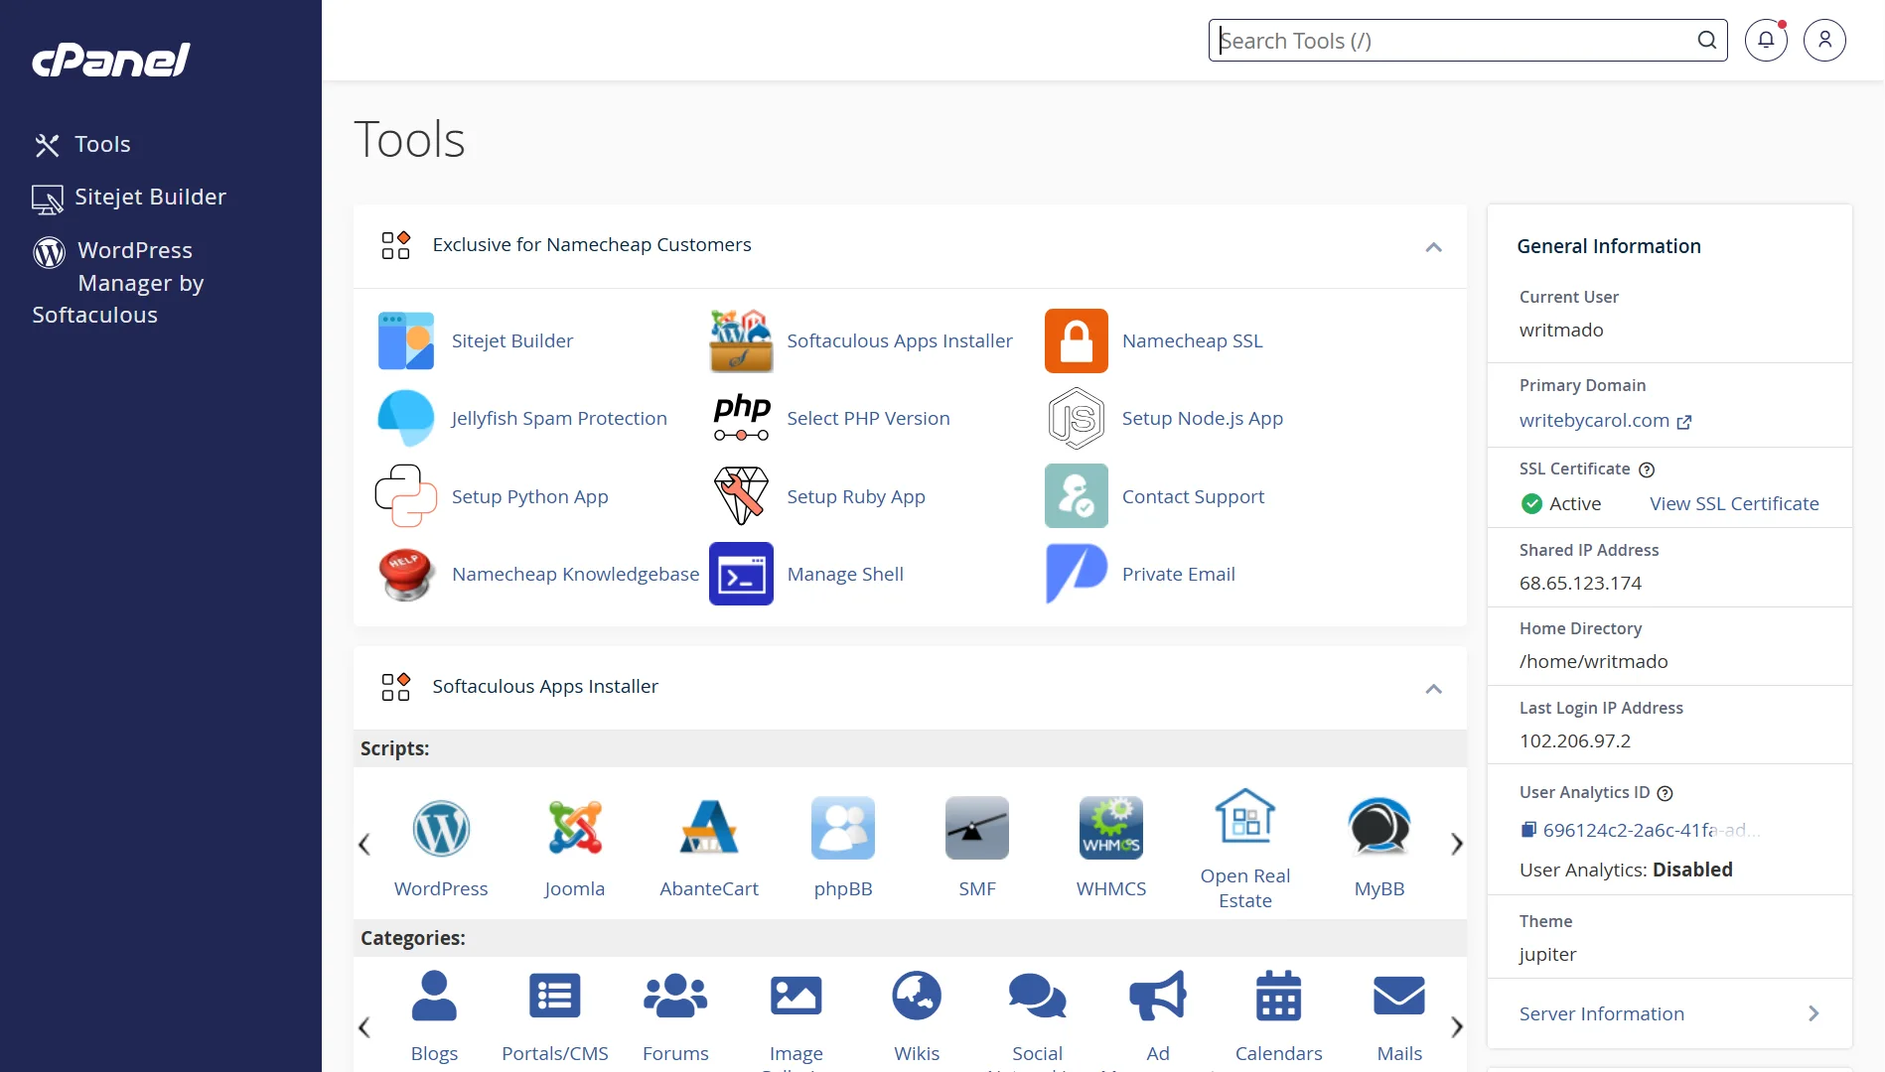Image resolution: width=1885 pixels, height=1072 pixels.
Task: Click the home directory /home/writmado text
Action: 1593,662
